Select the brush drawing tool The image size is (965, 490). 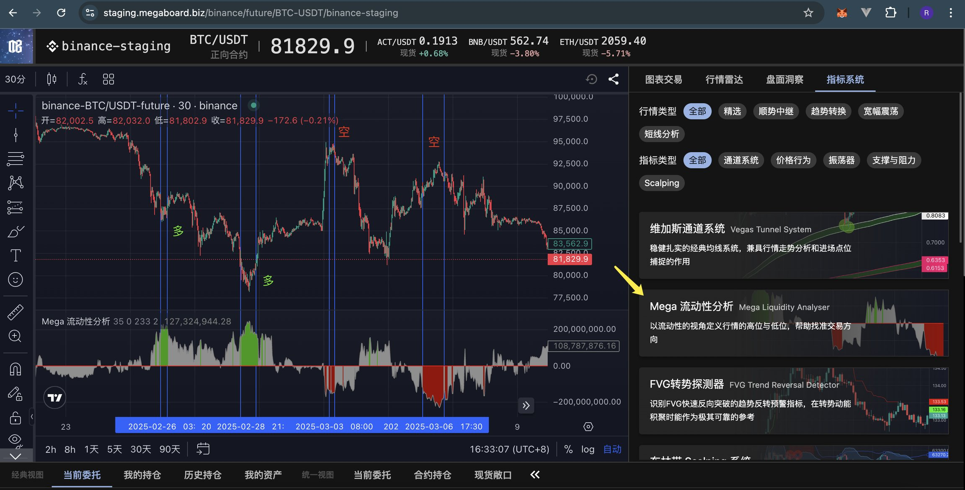click(x=15, y=231)
